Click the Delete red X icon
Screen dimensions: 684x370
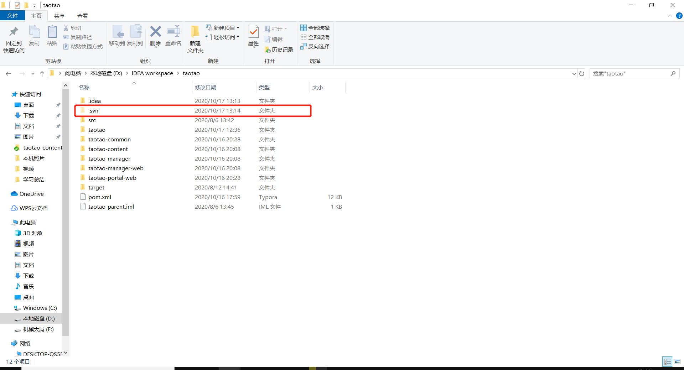155,36
